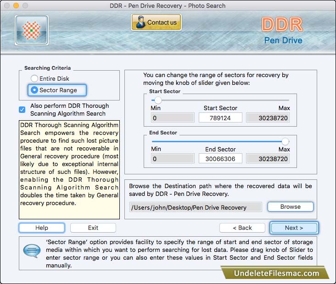Viewport: 336px width, 284px height.
Task: Click the 'Pen Drive' brand text
Action: coord(283,40)
